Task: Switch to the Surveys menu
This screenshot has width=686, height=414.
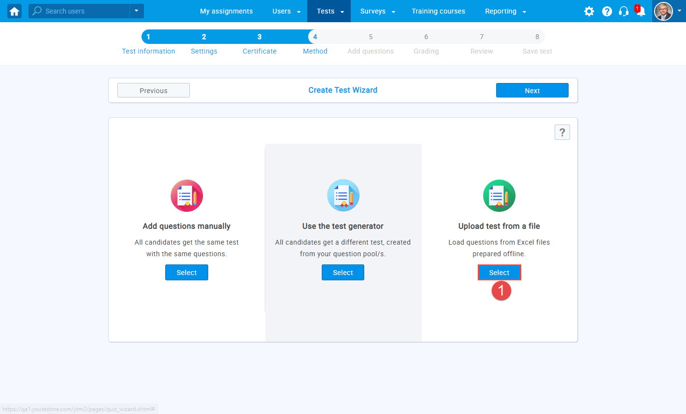Action: (377, 11)
